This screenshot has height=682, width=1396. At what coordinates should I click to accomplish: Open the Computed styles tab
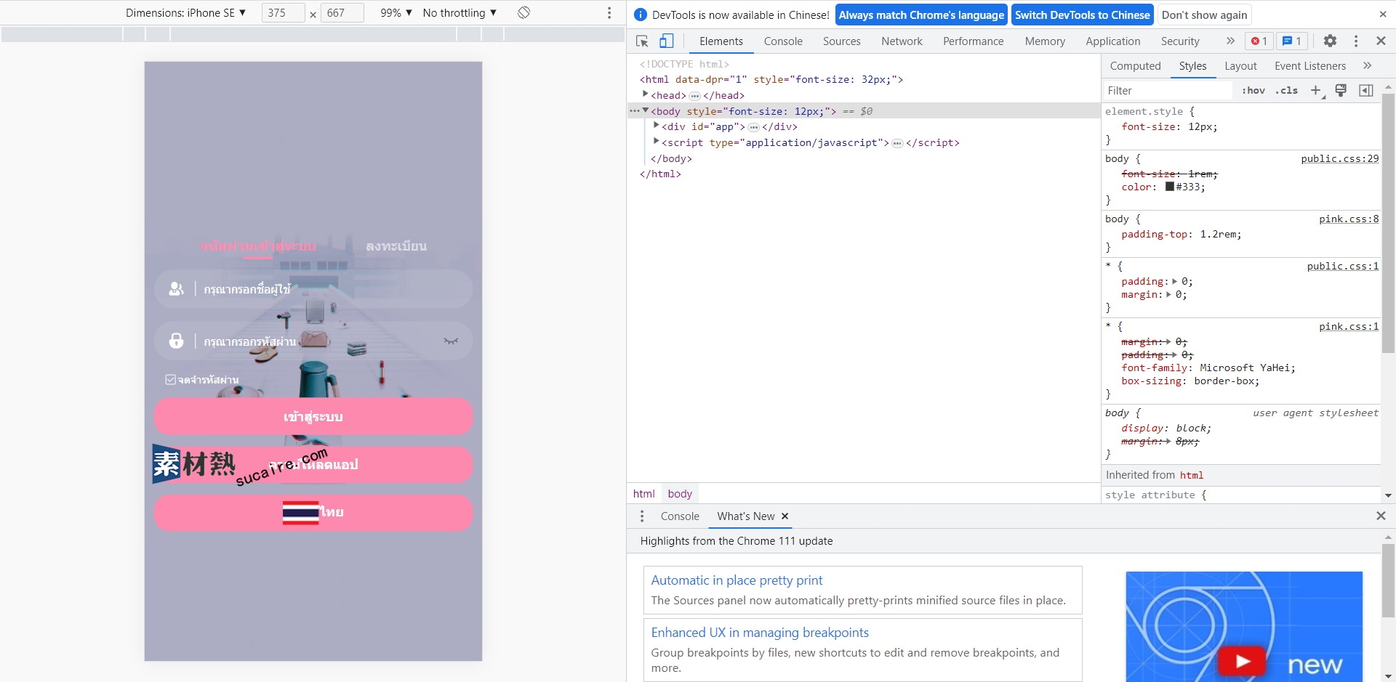coord(1135,66)
